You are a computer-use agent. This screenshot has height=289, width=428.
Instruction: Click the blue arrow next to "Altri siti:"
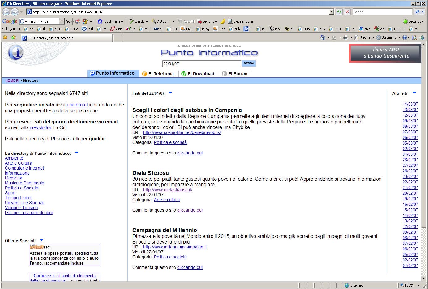[x=414, y=93]
